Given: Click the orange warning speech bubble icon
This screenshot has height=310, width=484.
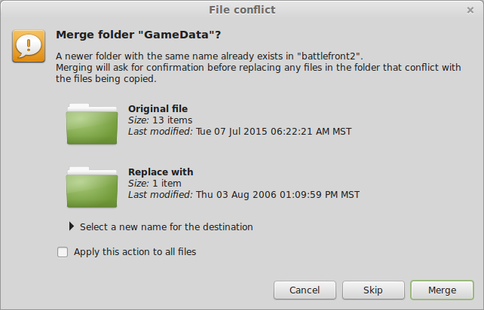Looking at the screenshot, I should click(29, 46).
